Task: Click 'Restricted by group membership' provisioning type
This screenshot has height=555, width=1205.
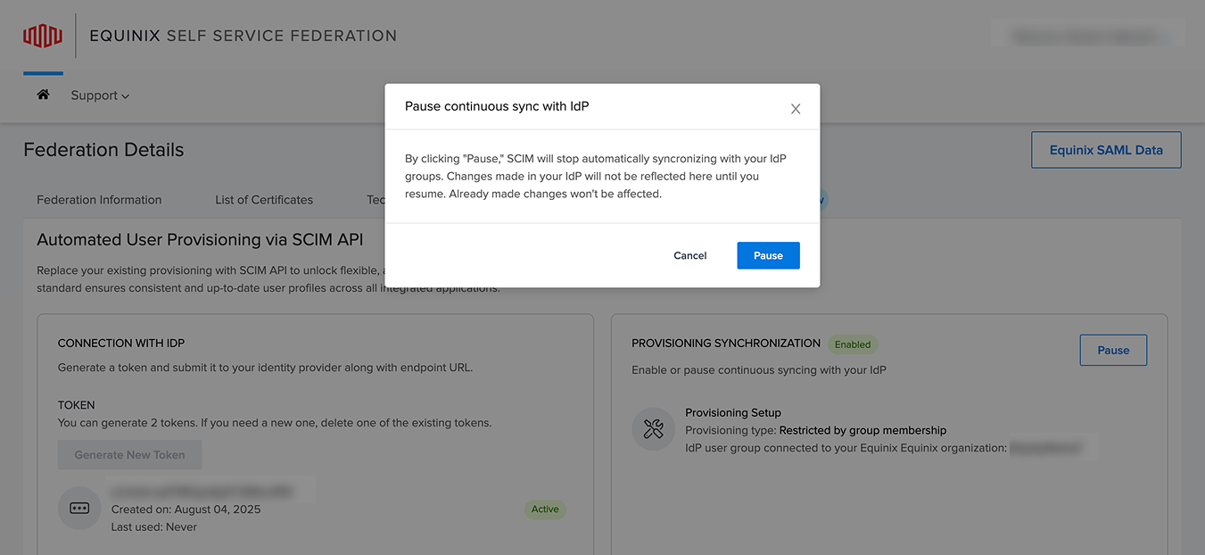Action: (x=863, y=430)
